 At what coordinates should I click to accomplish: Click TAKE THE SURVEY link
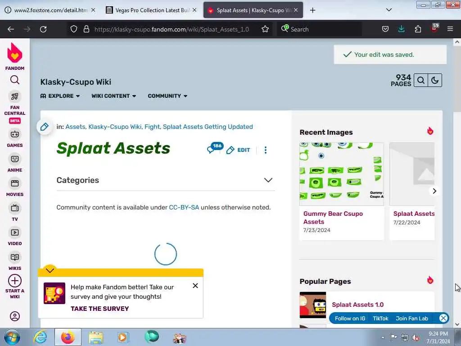pyautogui.click(x=99, y=309)
